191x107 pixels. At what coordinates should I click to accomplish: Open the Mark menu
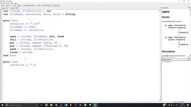coord(12,3)
